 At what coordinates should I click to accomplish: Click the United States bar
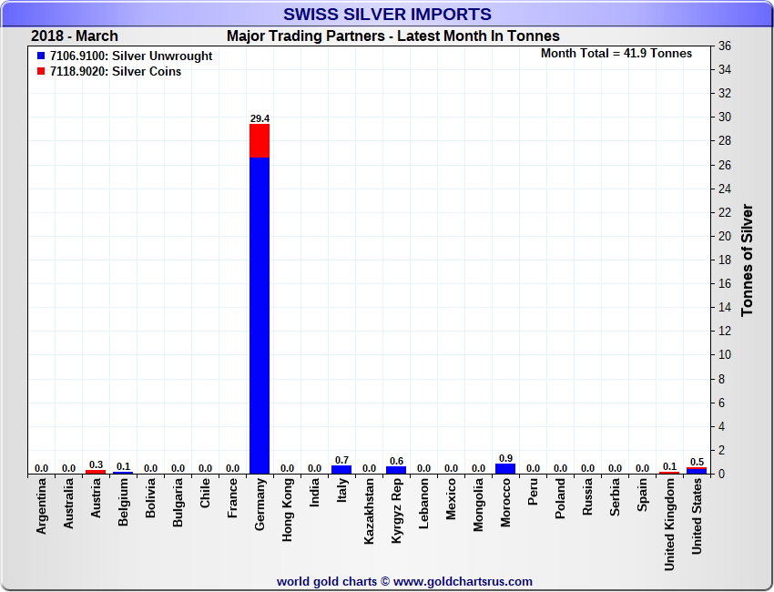click(697, 471)
